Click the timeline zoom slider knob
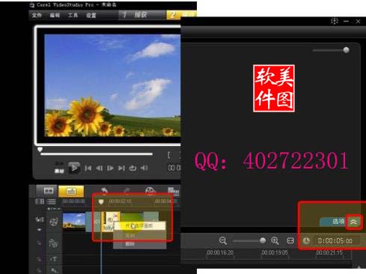The width and height of the screenshot is (366, 274). click(263, 240)
